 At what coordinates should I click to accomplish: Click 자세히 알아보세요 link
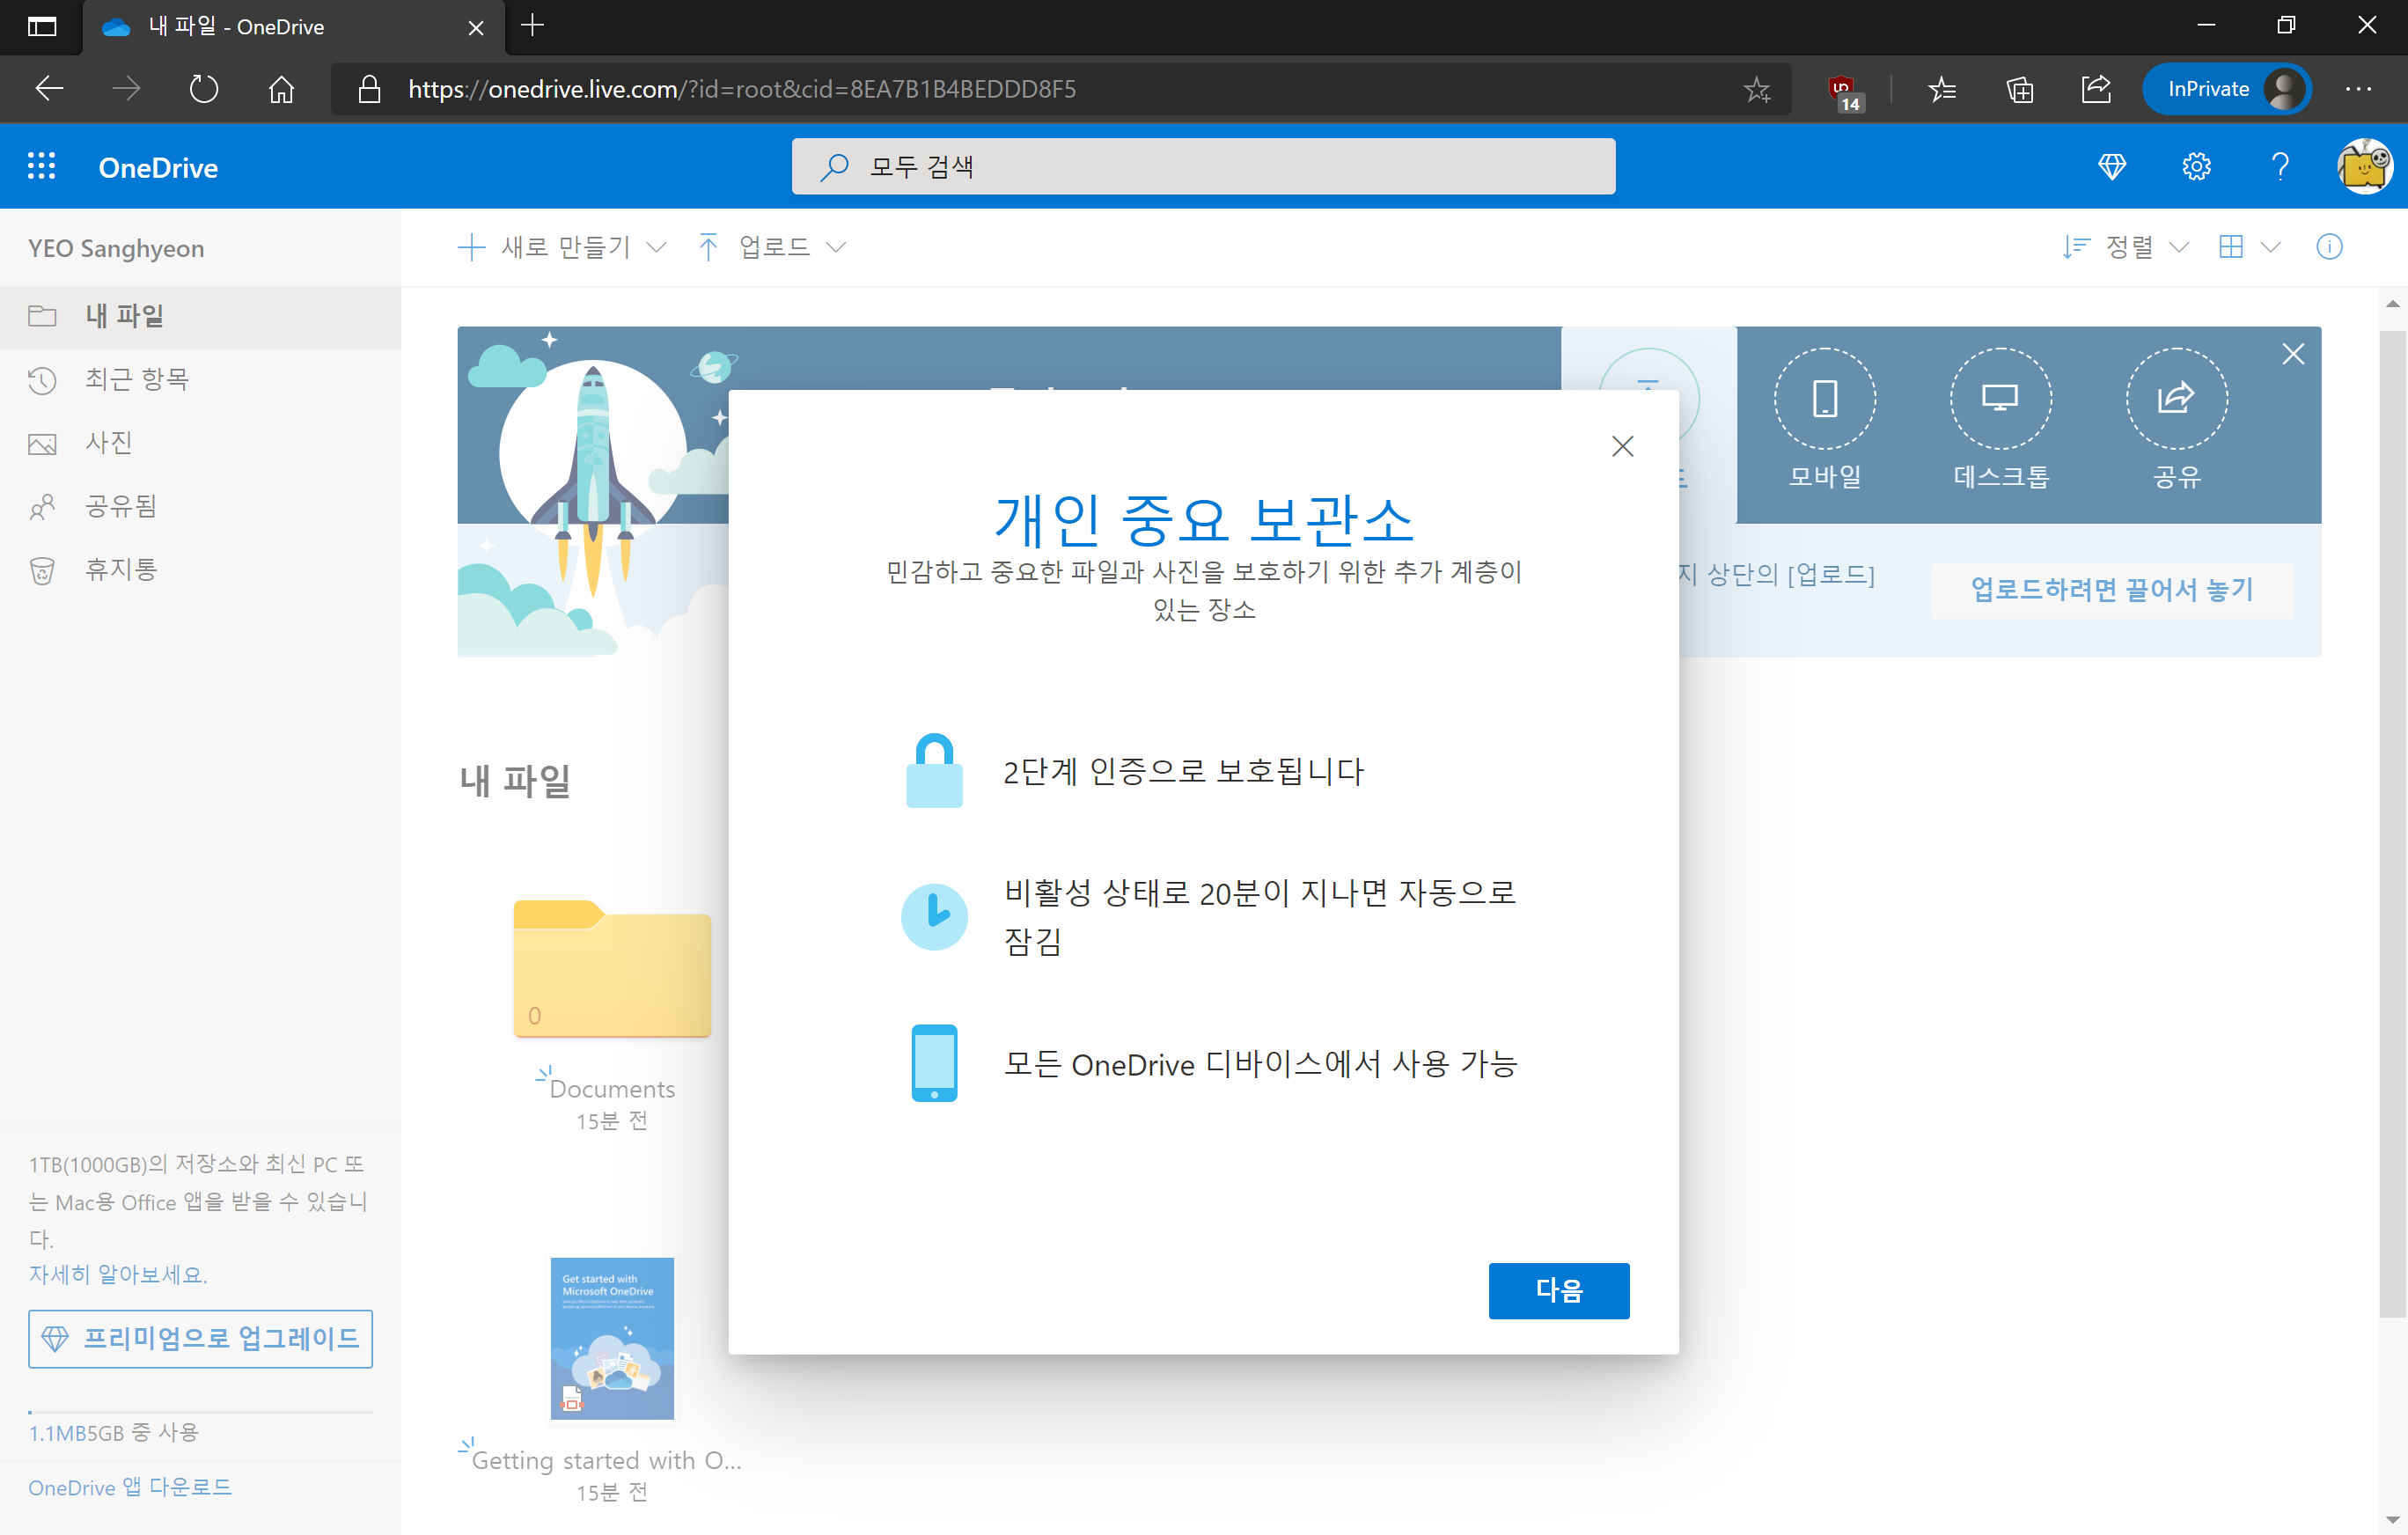pos(118,1274)
